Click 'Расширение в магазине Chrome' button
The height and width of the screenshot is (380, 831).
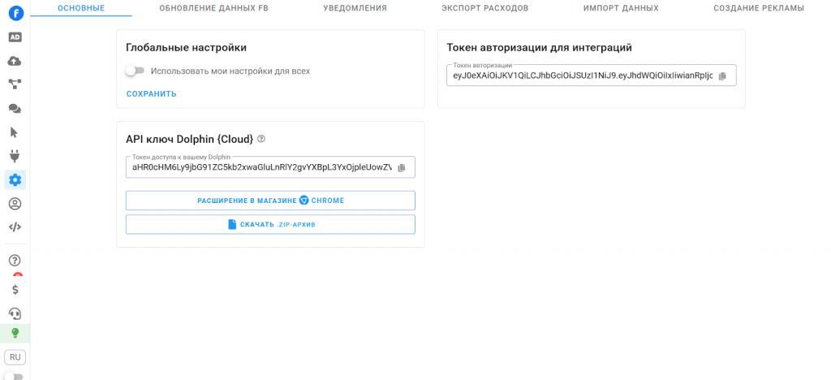point(270,201)
